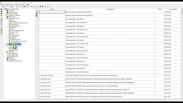Expand the Концовки ОС folder node
The width and height of the screenshot is (183, 103).
tap(8, 55)
